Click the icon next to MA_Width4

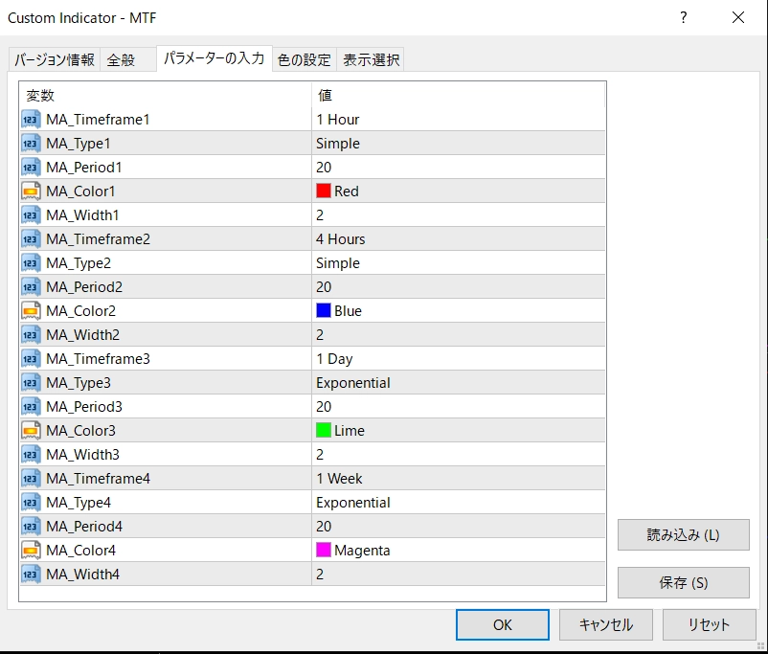click(31, 575)
